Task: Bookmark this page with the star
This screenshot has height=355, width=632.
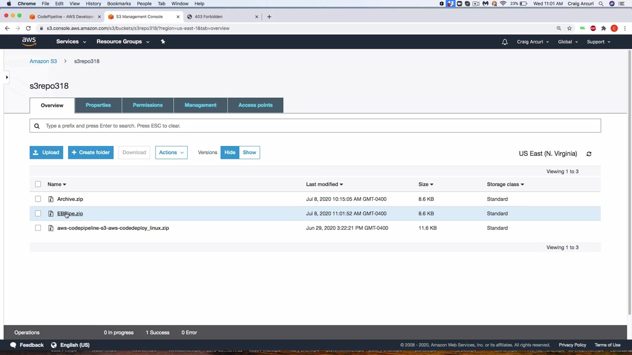Action: (x=569, y=28)
